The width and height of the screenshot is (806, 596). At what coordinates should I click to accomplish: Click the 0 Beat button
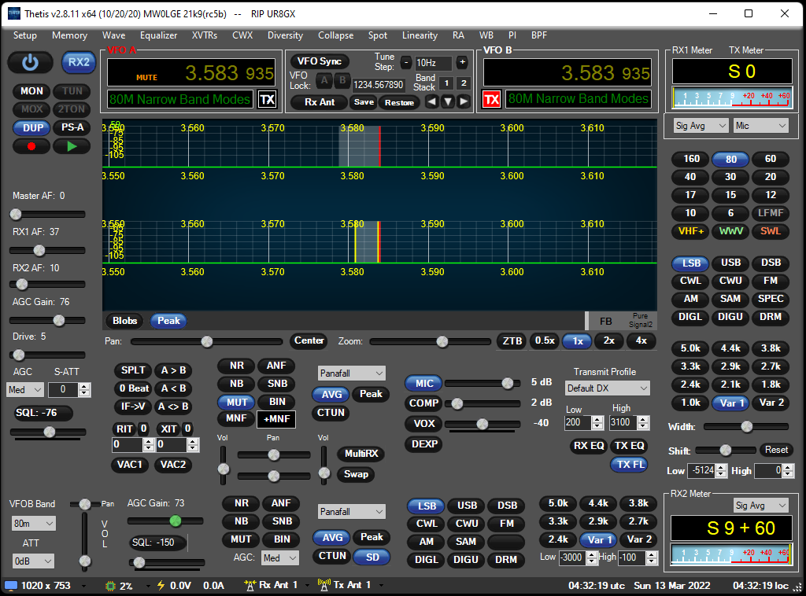pos(134,388)
